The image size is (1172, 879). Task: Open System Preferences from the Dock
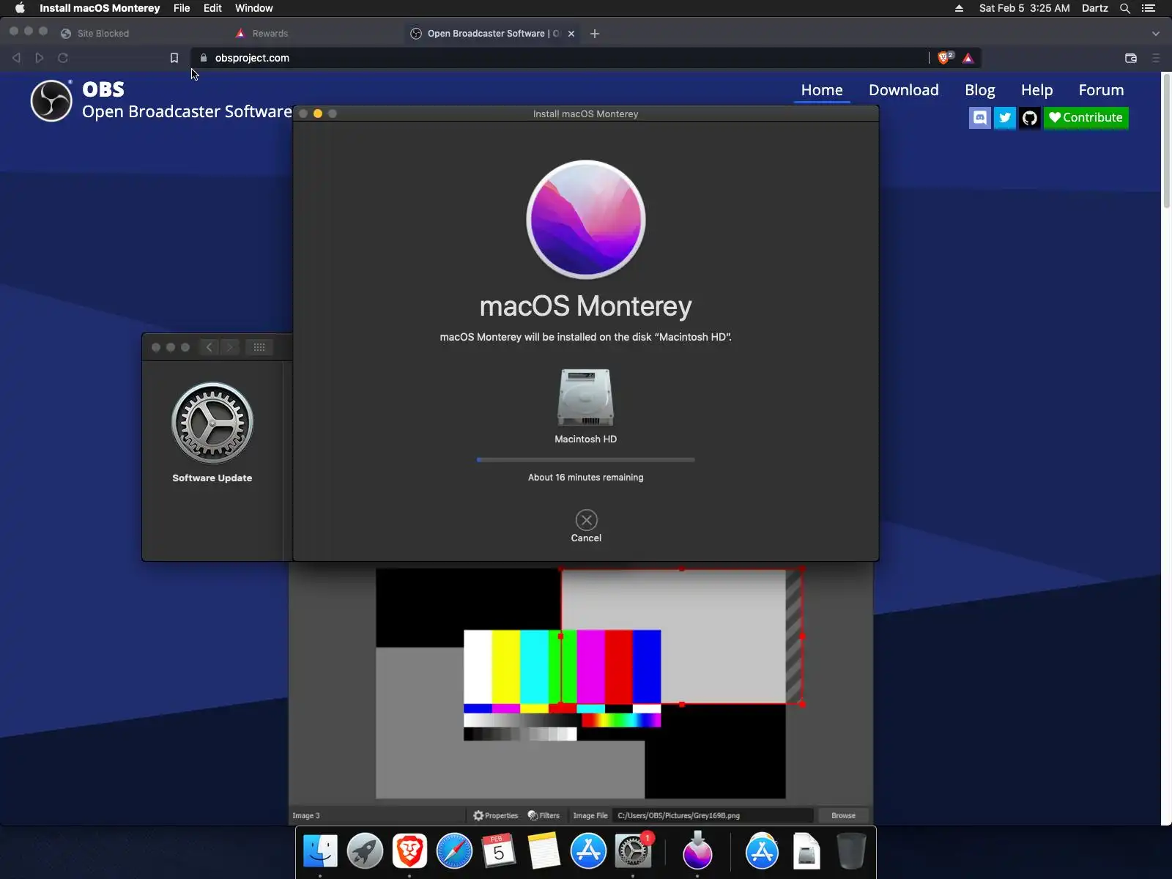(633, 851)
